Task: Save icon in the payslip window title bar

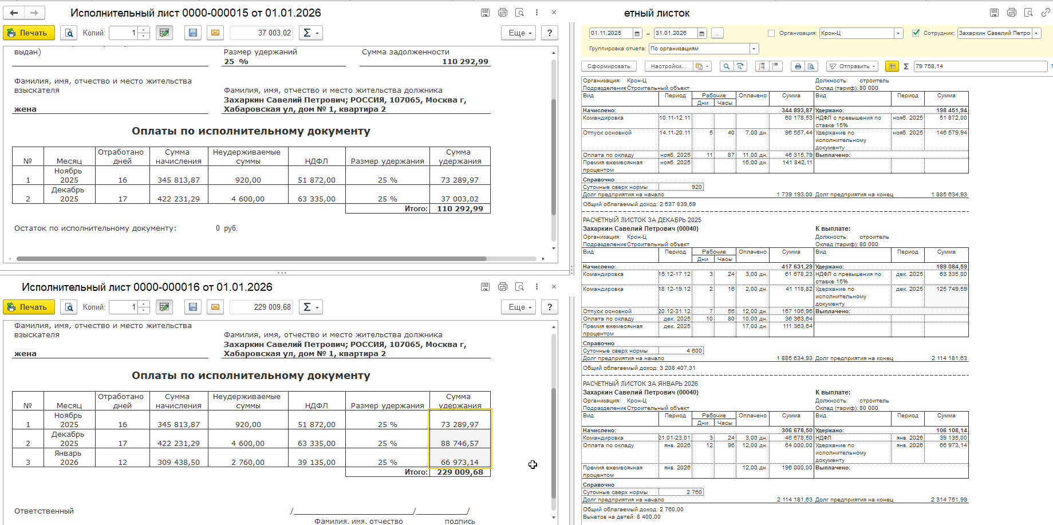Action: (x=994, y=13)
